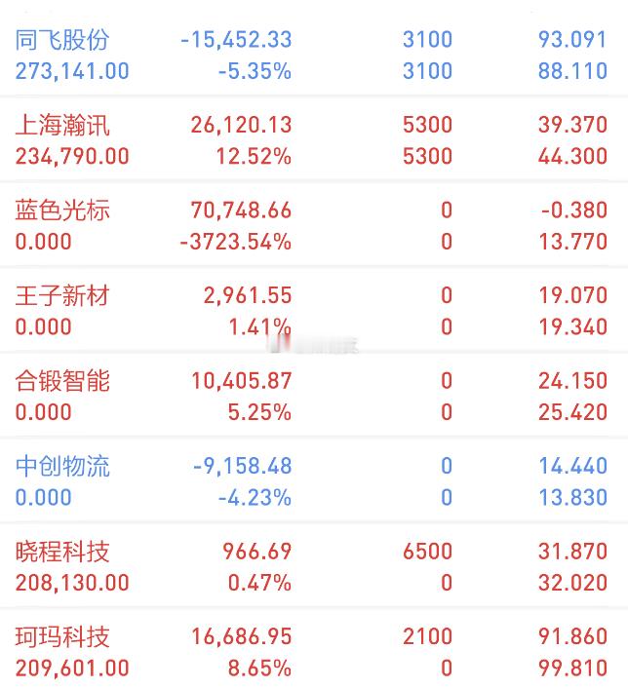Viewport: 628px width, 688px height.
Task: Select the 中创物流 stock row
Action: click(314, 481)
